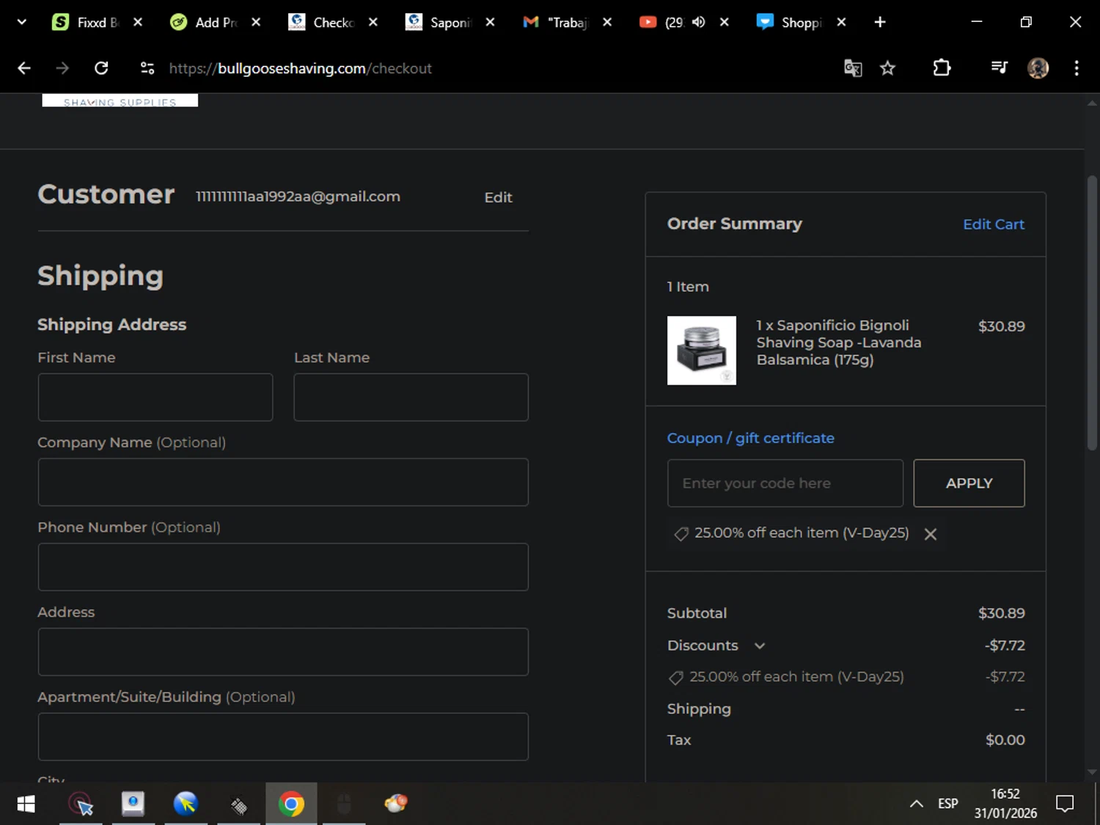This screenshot has width=1100, height=825.
Task: Click the coupon code input field
Action: pyautogui.click(x=785, y=483)
